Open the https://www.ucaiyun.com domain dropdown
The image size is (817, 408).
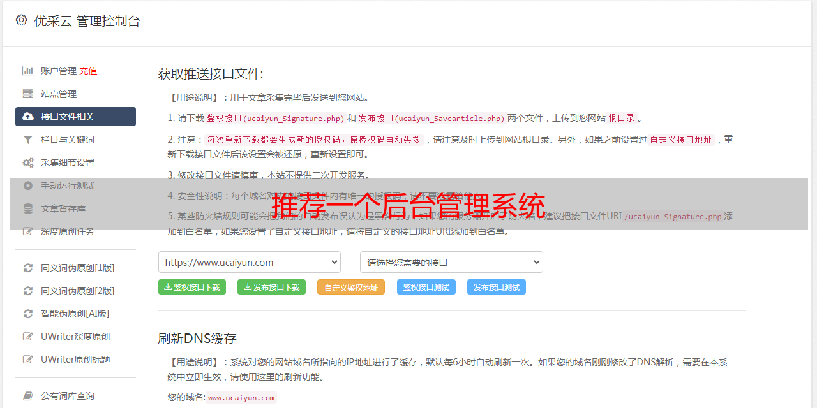[x=250, y=262]
